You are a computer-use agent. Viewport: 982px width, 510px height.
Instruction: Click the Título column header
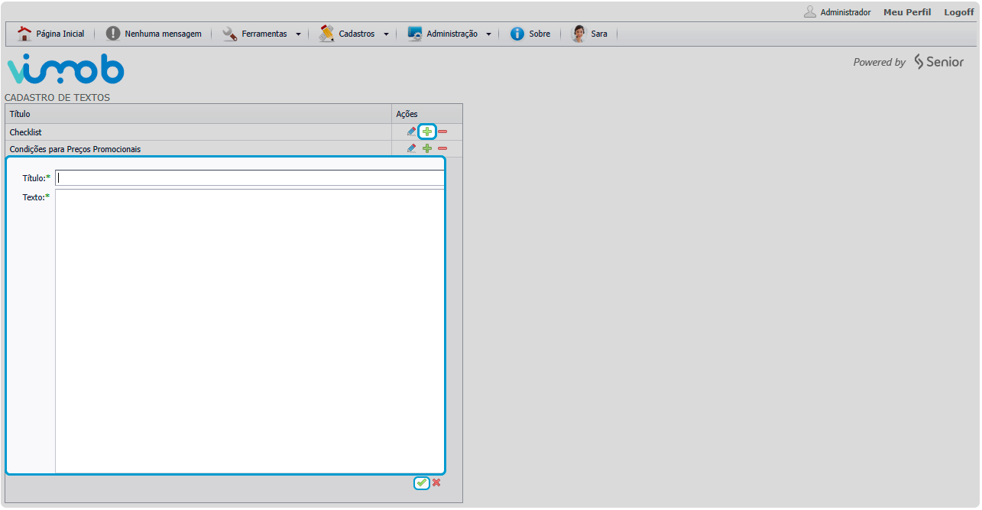tap(199, 114)
